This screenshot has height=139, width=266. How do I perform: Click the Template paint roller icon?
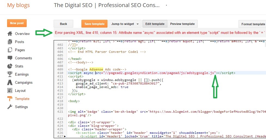(10, 99)
